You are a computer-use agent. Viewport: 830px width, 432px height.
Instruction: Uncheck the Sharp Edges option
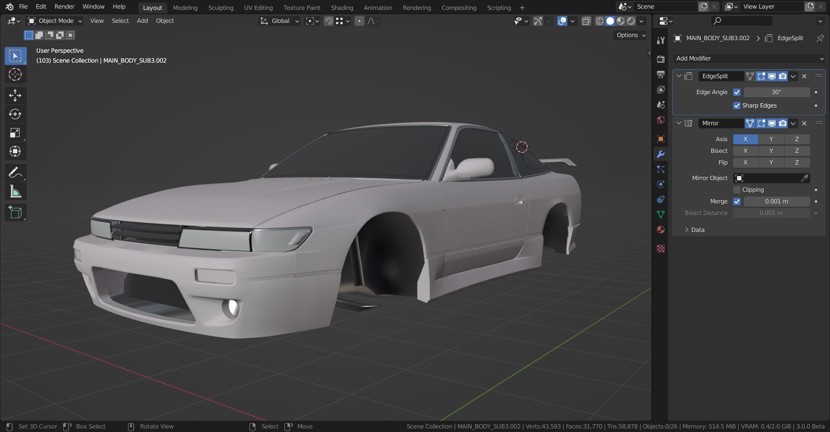tap(737, 105)
